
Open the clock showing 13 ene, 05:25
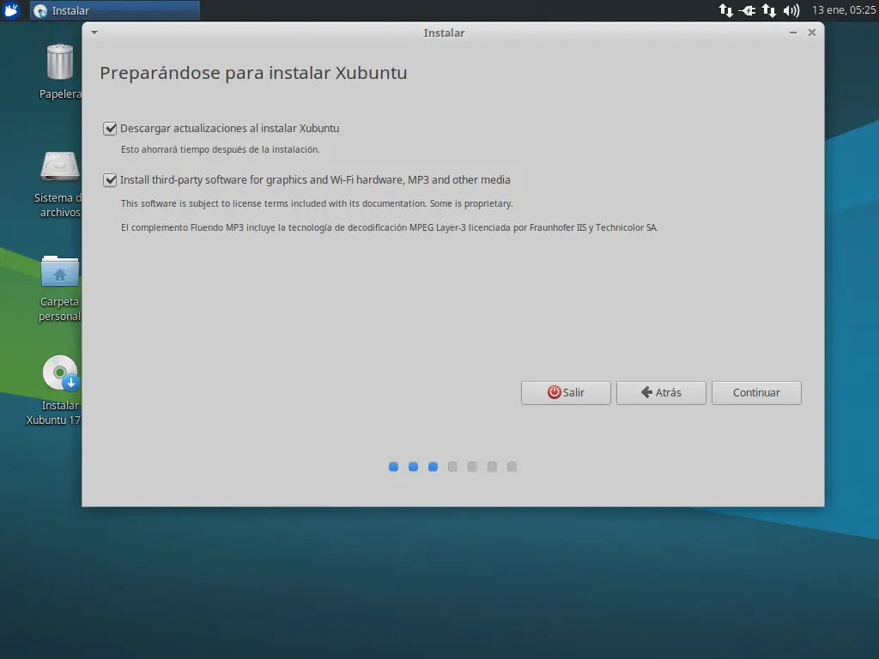(x=844, y=10)
